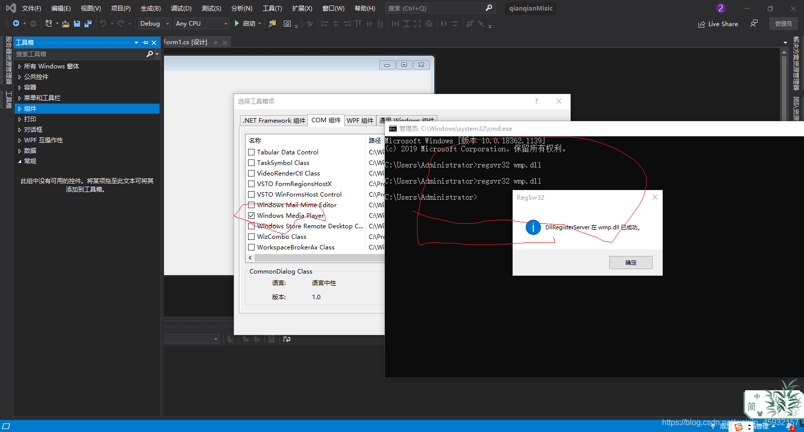Click the make same width icon

(395, 24)
